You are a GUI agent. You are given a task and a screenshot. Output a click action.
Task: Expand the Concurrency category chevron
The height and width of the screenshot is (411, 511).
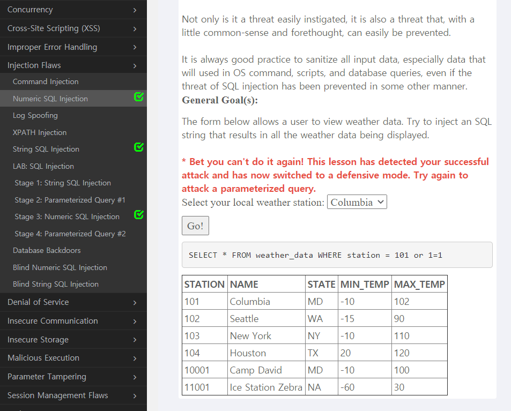135,10
